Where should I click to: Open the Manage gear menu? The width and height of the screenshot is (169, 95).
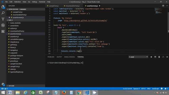point(3,84)
